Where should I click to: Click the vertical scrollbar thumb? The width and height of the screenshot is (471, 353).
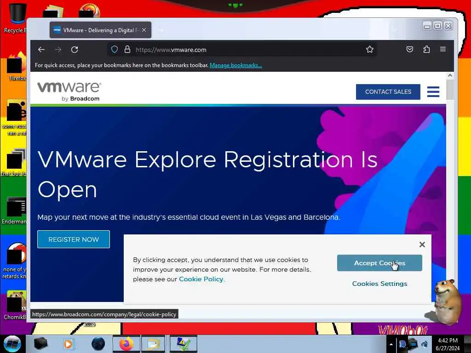point(450,90)
